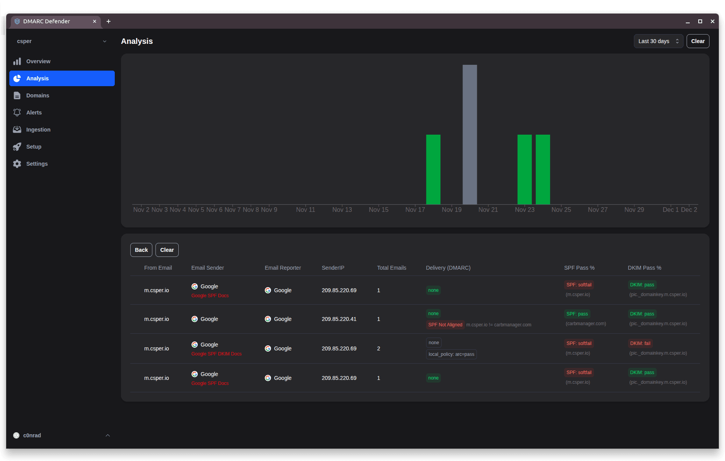Open the Last 30 days selector
This screenshot has width=725, height=461.
[658, 41]
